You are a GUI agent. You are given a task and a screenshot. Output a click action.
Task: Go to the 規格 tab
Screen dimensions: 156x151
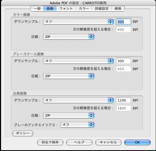coord(118,9)
